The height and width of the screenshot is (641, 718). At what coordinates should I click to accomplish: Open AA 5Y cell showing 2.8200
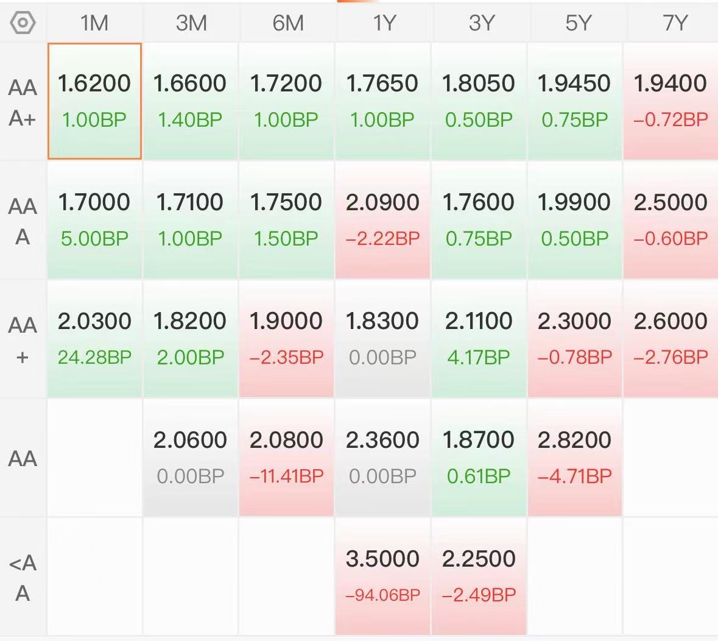tap(575, 458)
